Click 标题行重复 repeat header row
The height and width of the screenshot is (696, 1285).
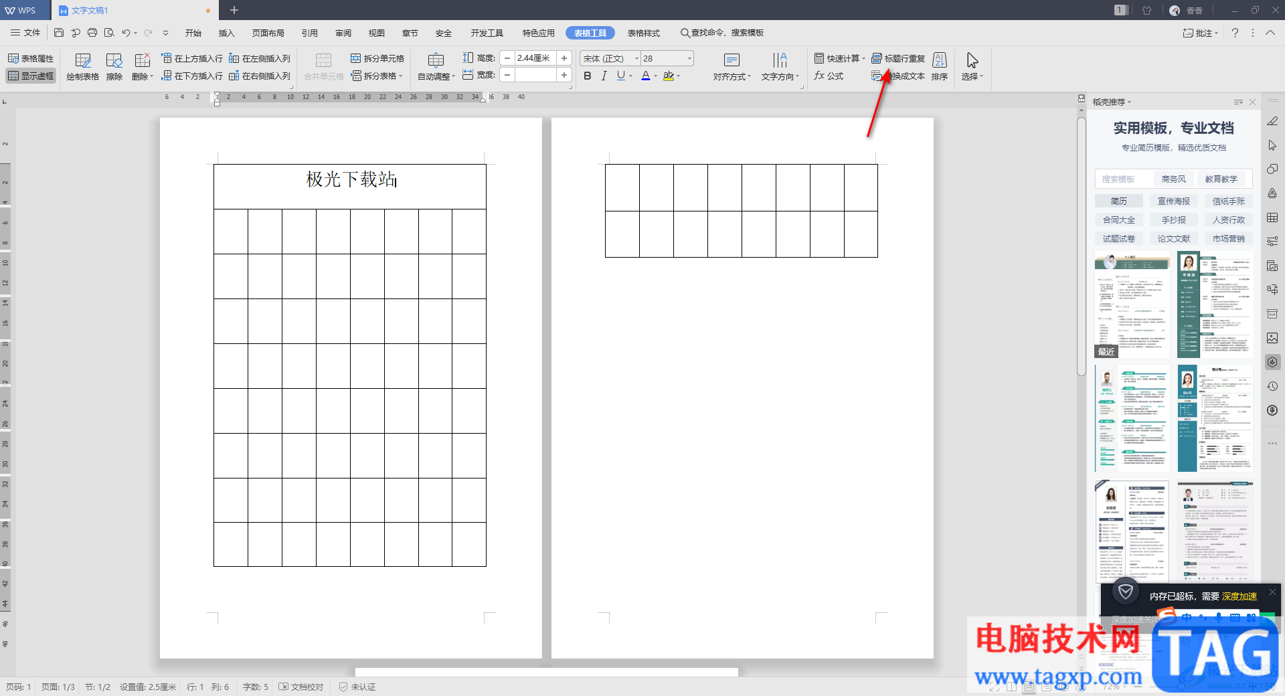pyautogui.click(x=898, y=58)
